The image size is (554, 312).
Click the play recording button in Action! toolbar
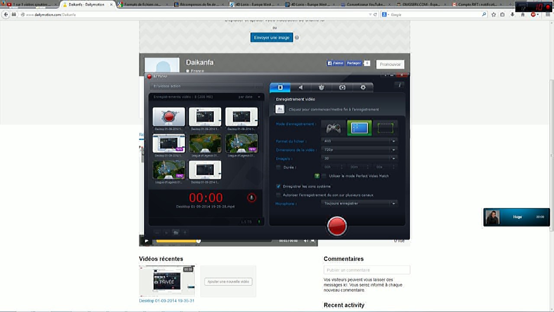click(166, 233)
